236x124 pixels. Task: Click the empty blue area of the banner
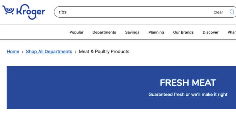tap(75, 88)
